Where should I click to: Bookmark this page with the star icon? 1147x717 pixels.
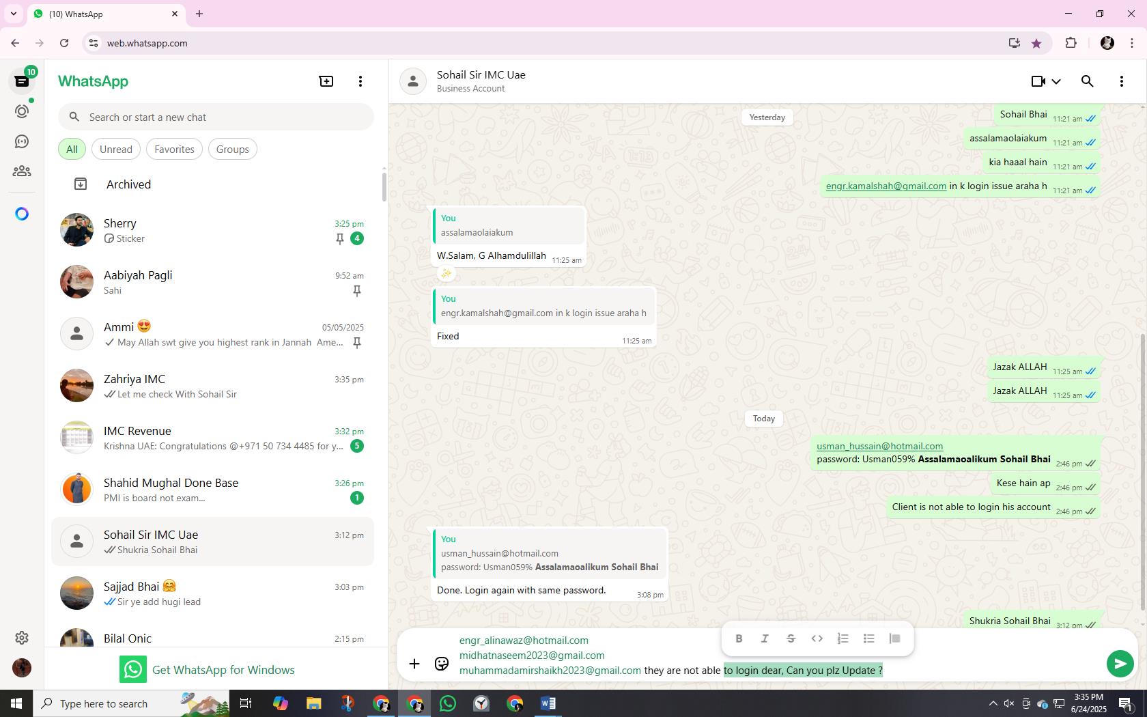[x=1036, y=43]
